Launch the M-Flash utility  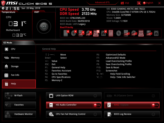pos(20,96)
